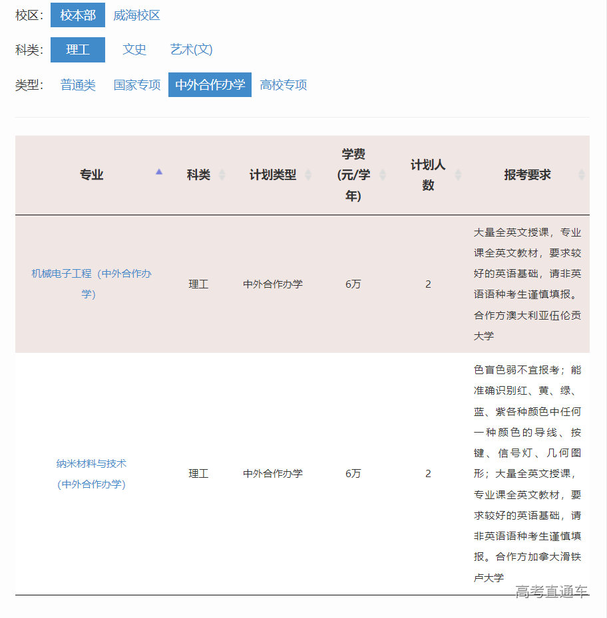Reselect the 理工 subject filter
This screenshot has height=618, width=607.
(78, 50)
